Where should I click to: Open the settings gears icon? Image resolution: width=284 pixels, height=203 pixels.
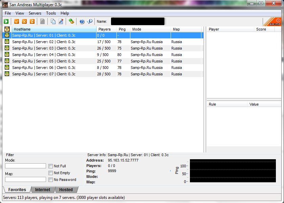click(71, 21)
